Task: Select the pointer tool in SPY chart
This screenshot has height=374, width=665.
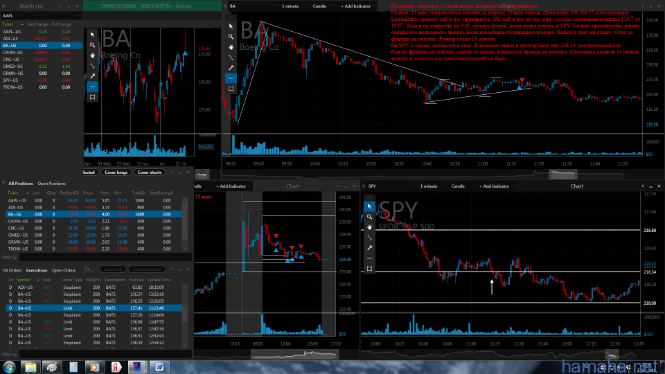Action: tap(369, 206)
